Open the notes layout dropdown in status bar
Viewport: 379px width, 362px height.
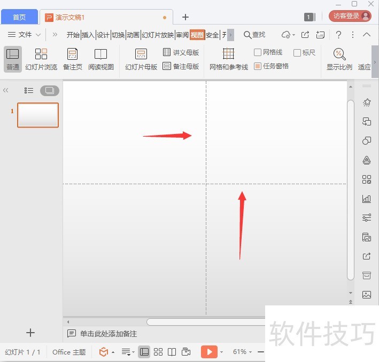(x=128, y=352)
